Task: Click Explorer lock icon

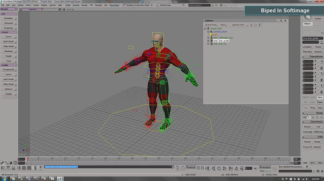Action: click(251, 25)
